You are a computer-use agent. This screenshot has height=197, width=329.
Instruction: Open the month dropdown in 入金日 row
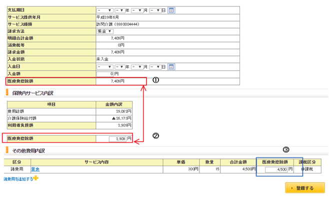[137, 67]
